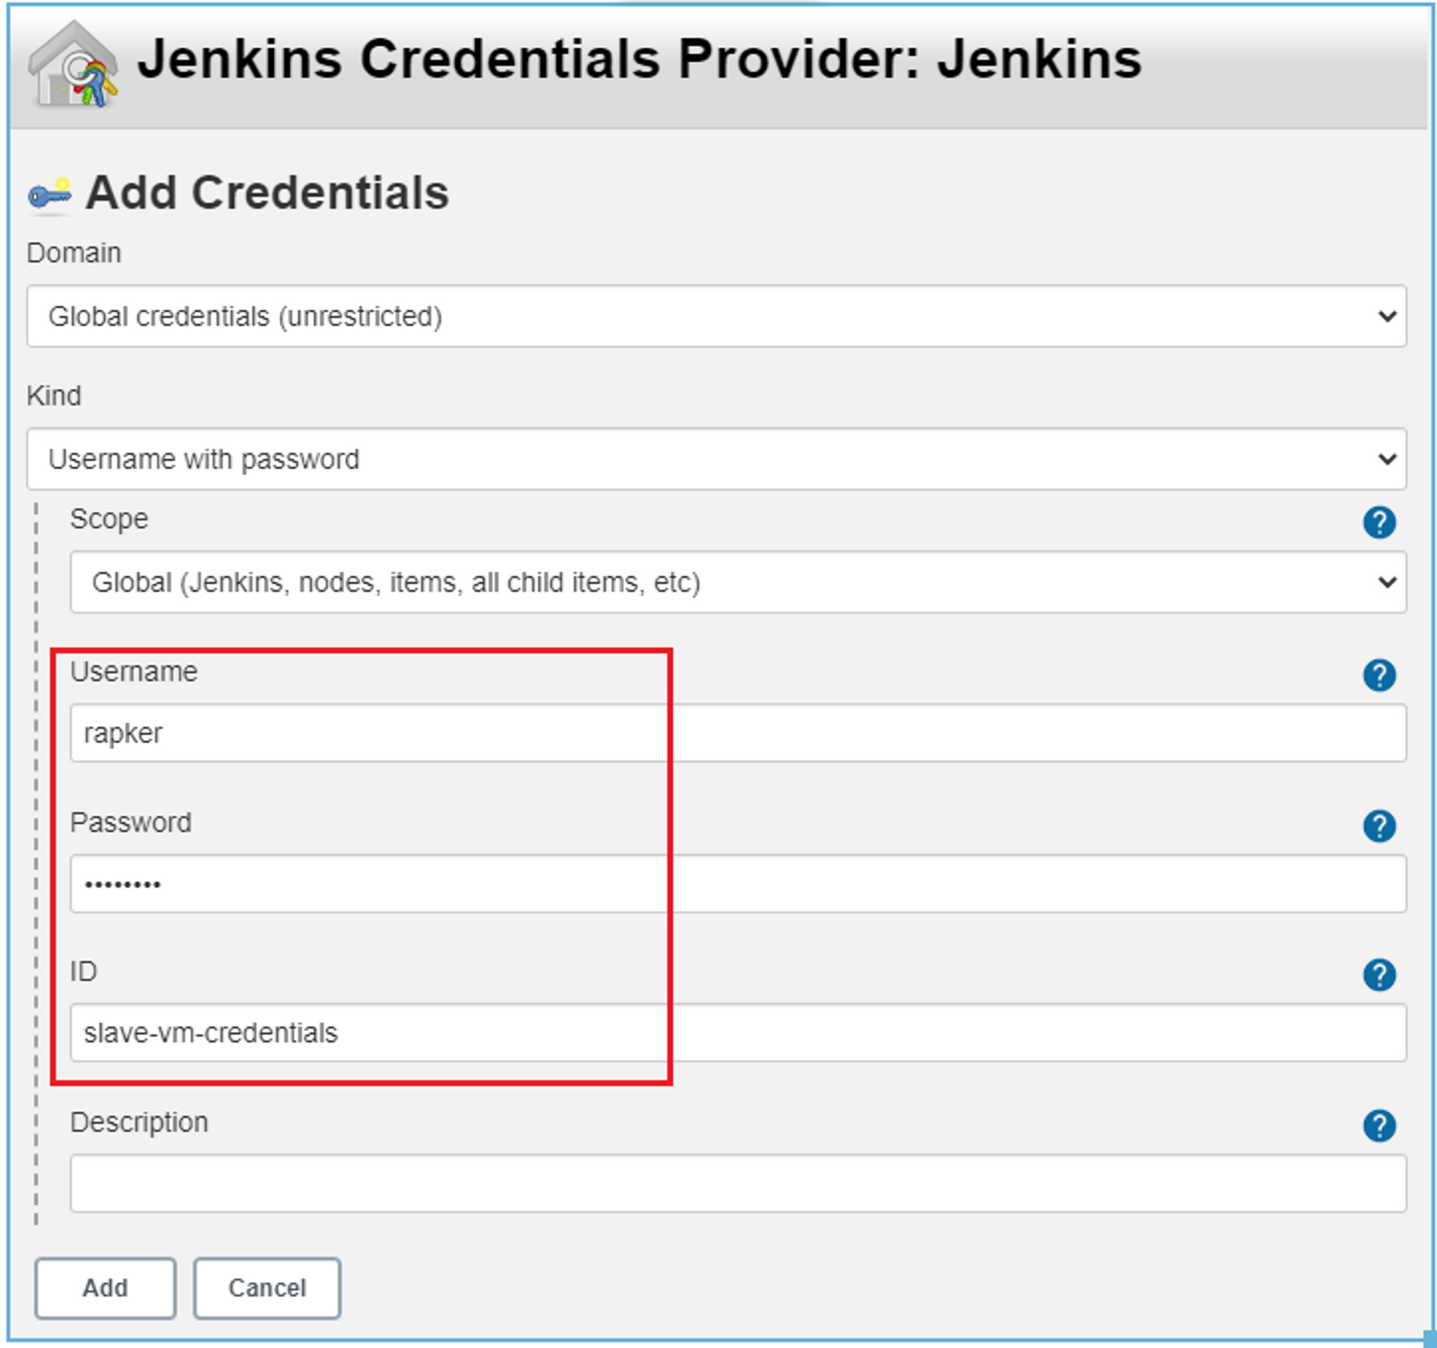This screenshot has width=1437, height=1348.
Task: Open help for the Password field
Action: click(x=1379, y=826)
